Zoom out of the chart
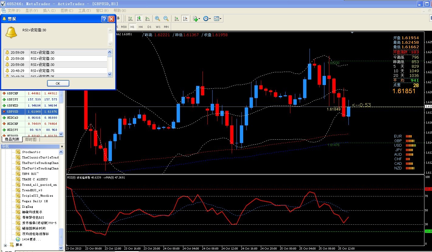 click(x=166, y=19)
